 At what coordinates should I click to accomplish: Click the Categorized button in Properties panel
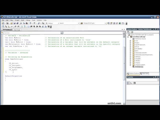click(128, 83)
